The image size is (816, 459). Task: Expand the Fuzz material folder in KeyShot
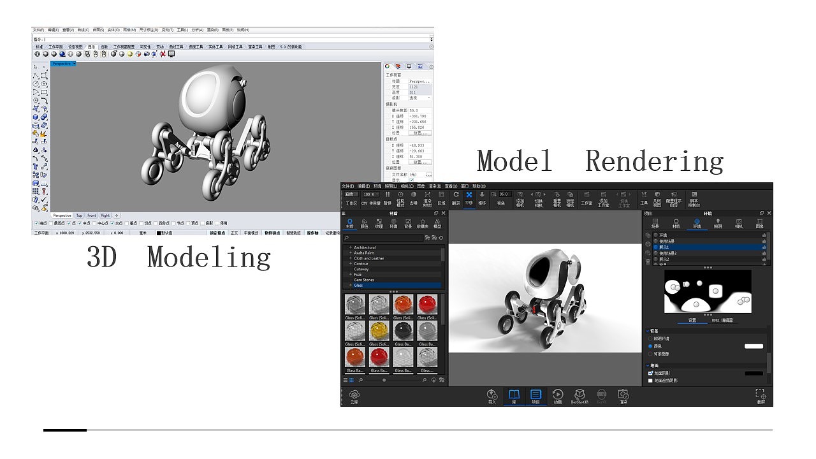click(x=350, y=275)
